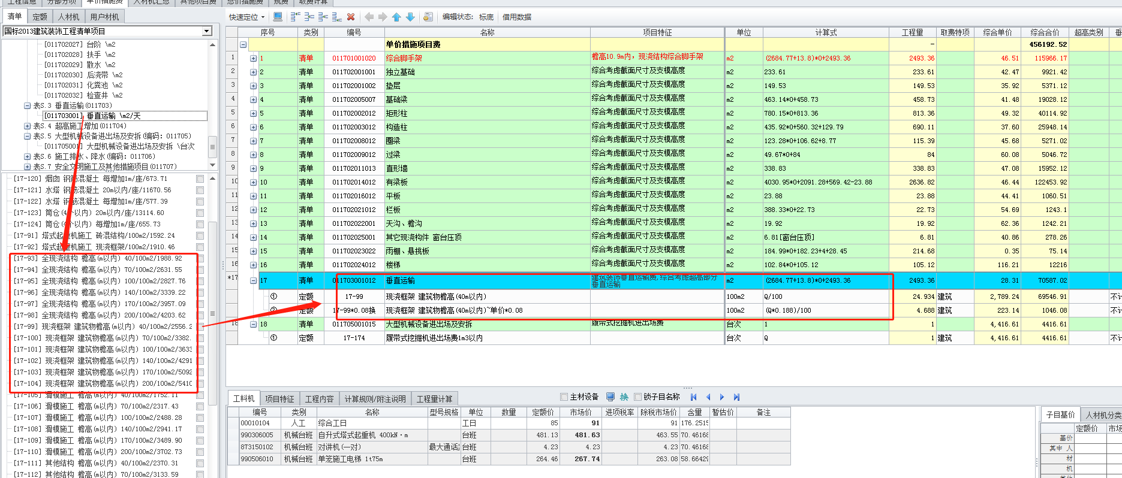Viewport: 1122px width, 478px height.
Task: Click the green 换 replace icon
Action: tap(624, 397)
